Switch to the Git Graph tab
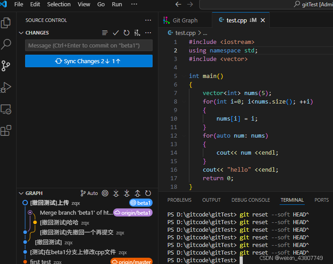This screenshot has height=264, width=333. coord(185,20)
